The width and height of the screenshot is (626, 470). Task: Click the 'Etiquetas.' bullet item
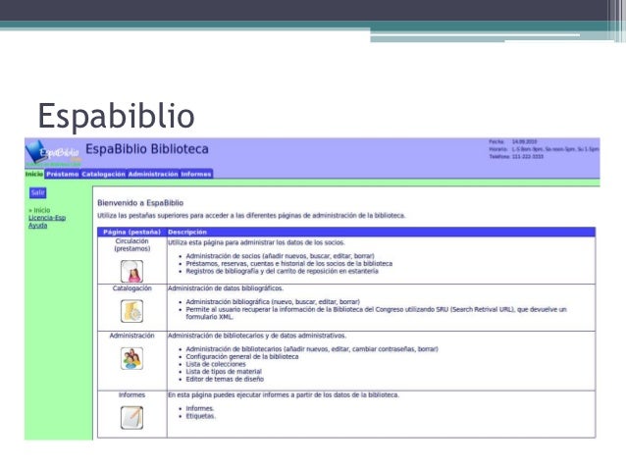point(201,416)
